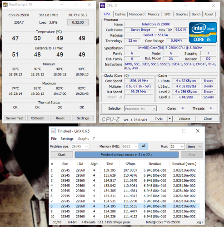Image resolution: width=224 pixels, height=227 pixels.
Task: Open the Graphs menu in LinX
Action: (83, 138)
